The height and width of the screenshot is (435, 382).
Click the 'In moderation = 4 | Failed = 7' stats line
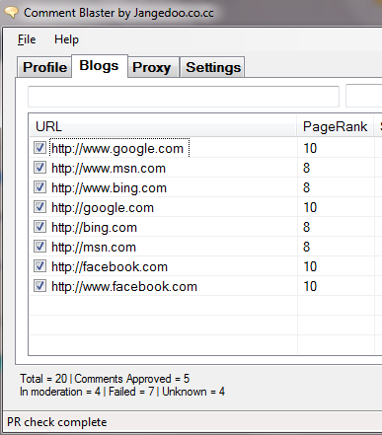[x=87, y=392]
